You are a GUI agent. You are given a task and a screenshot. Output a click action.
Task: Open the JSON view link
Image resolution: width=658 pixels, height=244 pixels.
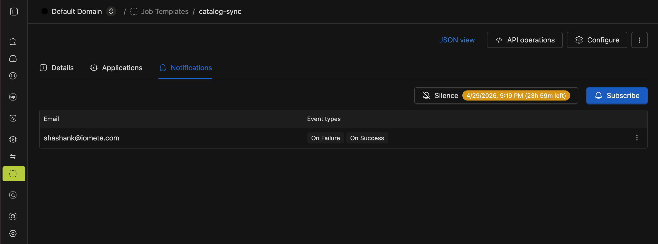457,40
